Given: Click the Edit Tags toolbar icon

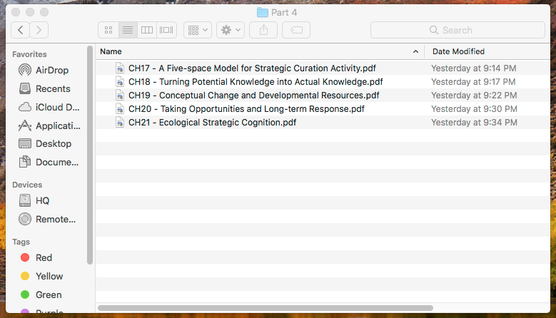Looking at the screenshot, I should tap(295, 30).
